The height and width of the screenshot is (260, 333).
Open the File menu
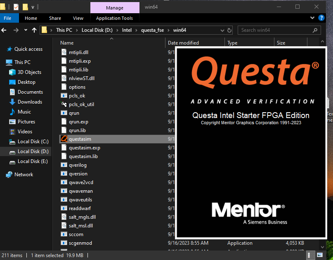click(9, 18)
